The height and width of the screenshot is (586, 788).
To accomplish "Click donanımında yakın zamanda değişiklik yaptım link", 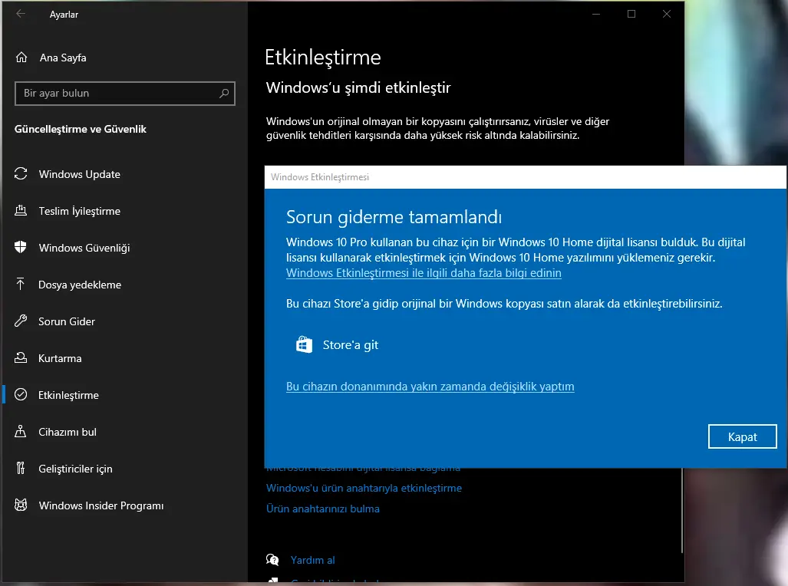I will (430, 387).
